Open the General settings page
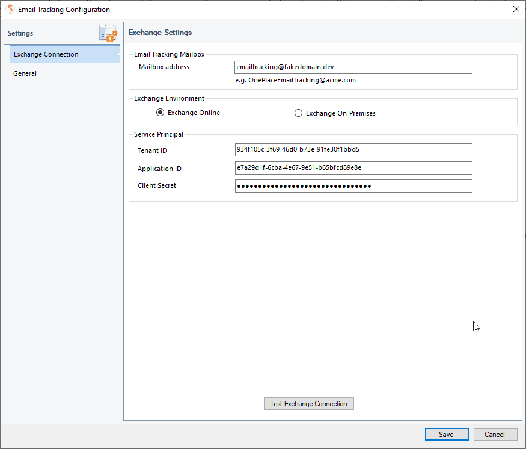 pos(25,73)
